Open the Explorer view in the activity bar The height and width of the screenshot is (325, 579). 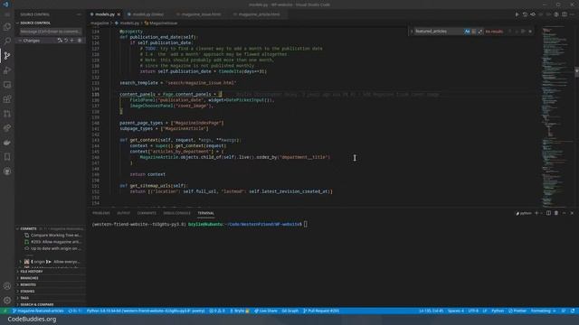coord(7,27)
